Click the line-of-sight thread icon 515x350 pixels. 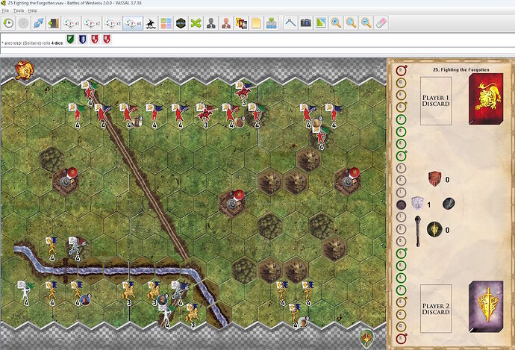point(290,23)
